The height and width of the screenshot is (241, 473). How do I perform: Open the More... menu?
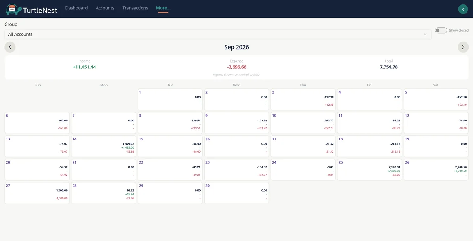click(x=163, y=8)
